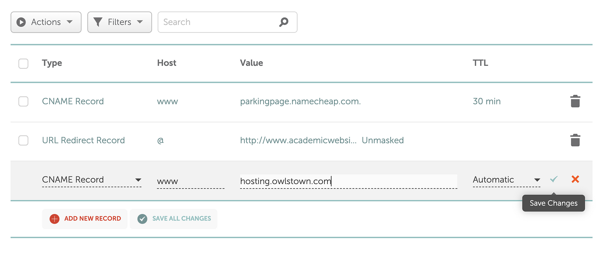Screen dimensions: 605x254
Task: Click the Type column header
Action: coord(52,63)
